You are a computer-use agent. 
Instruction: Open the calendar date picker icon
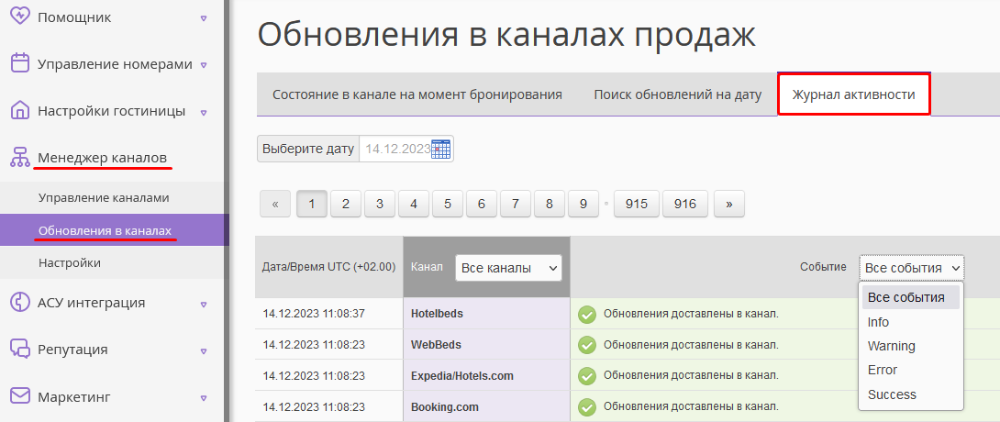pyautogui.click(x=441, y=150)
